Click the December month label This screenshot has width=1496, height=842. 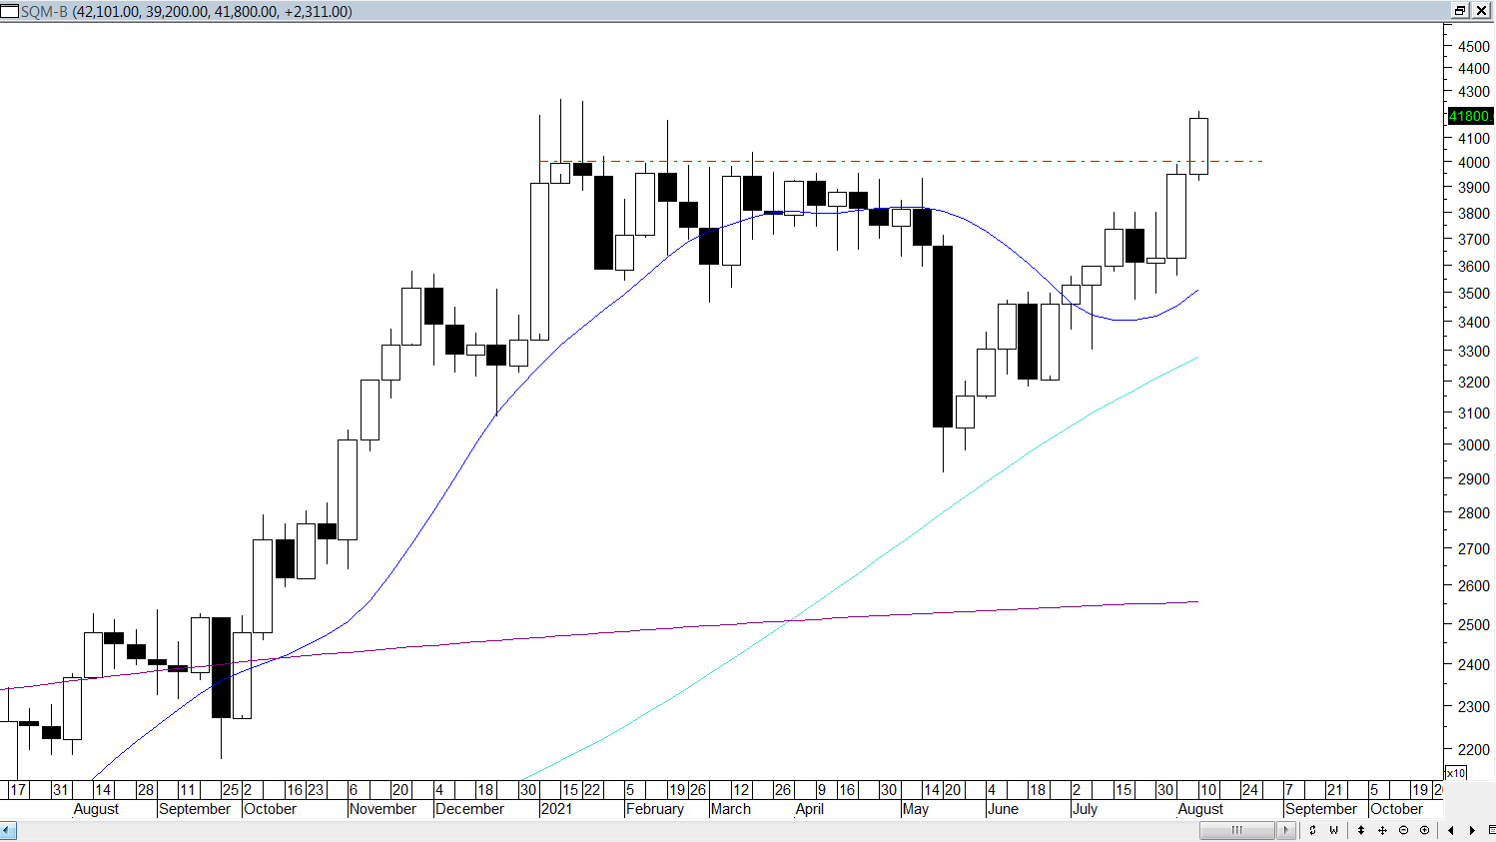[470, 809]
